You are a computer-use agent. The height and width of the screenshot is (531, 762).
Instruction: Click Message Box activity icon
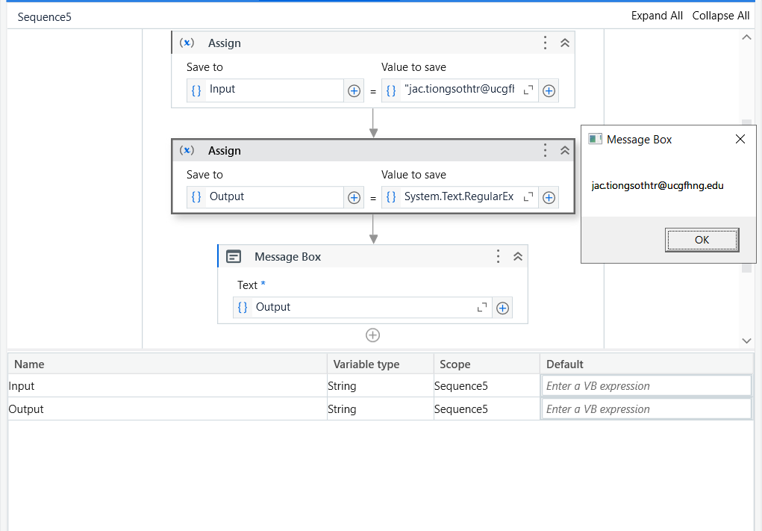pyautogui.click(x=234, y=256)
